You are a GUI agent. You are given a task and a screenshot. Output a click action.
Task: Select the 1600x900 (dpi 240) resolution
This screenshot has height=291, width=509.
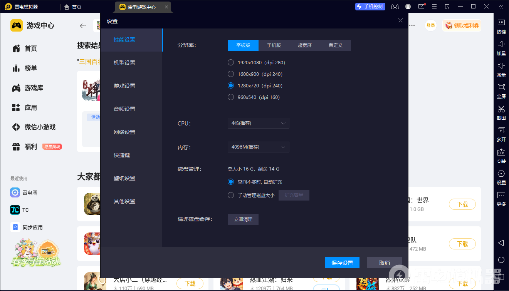255,74
